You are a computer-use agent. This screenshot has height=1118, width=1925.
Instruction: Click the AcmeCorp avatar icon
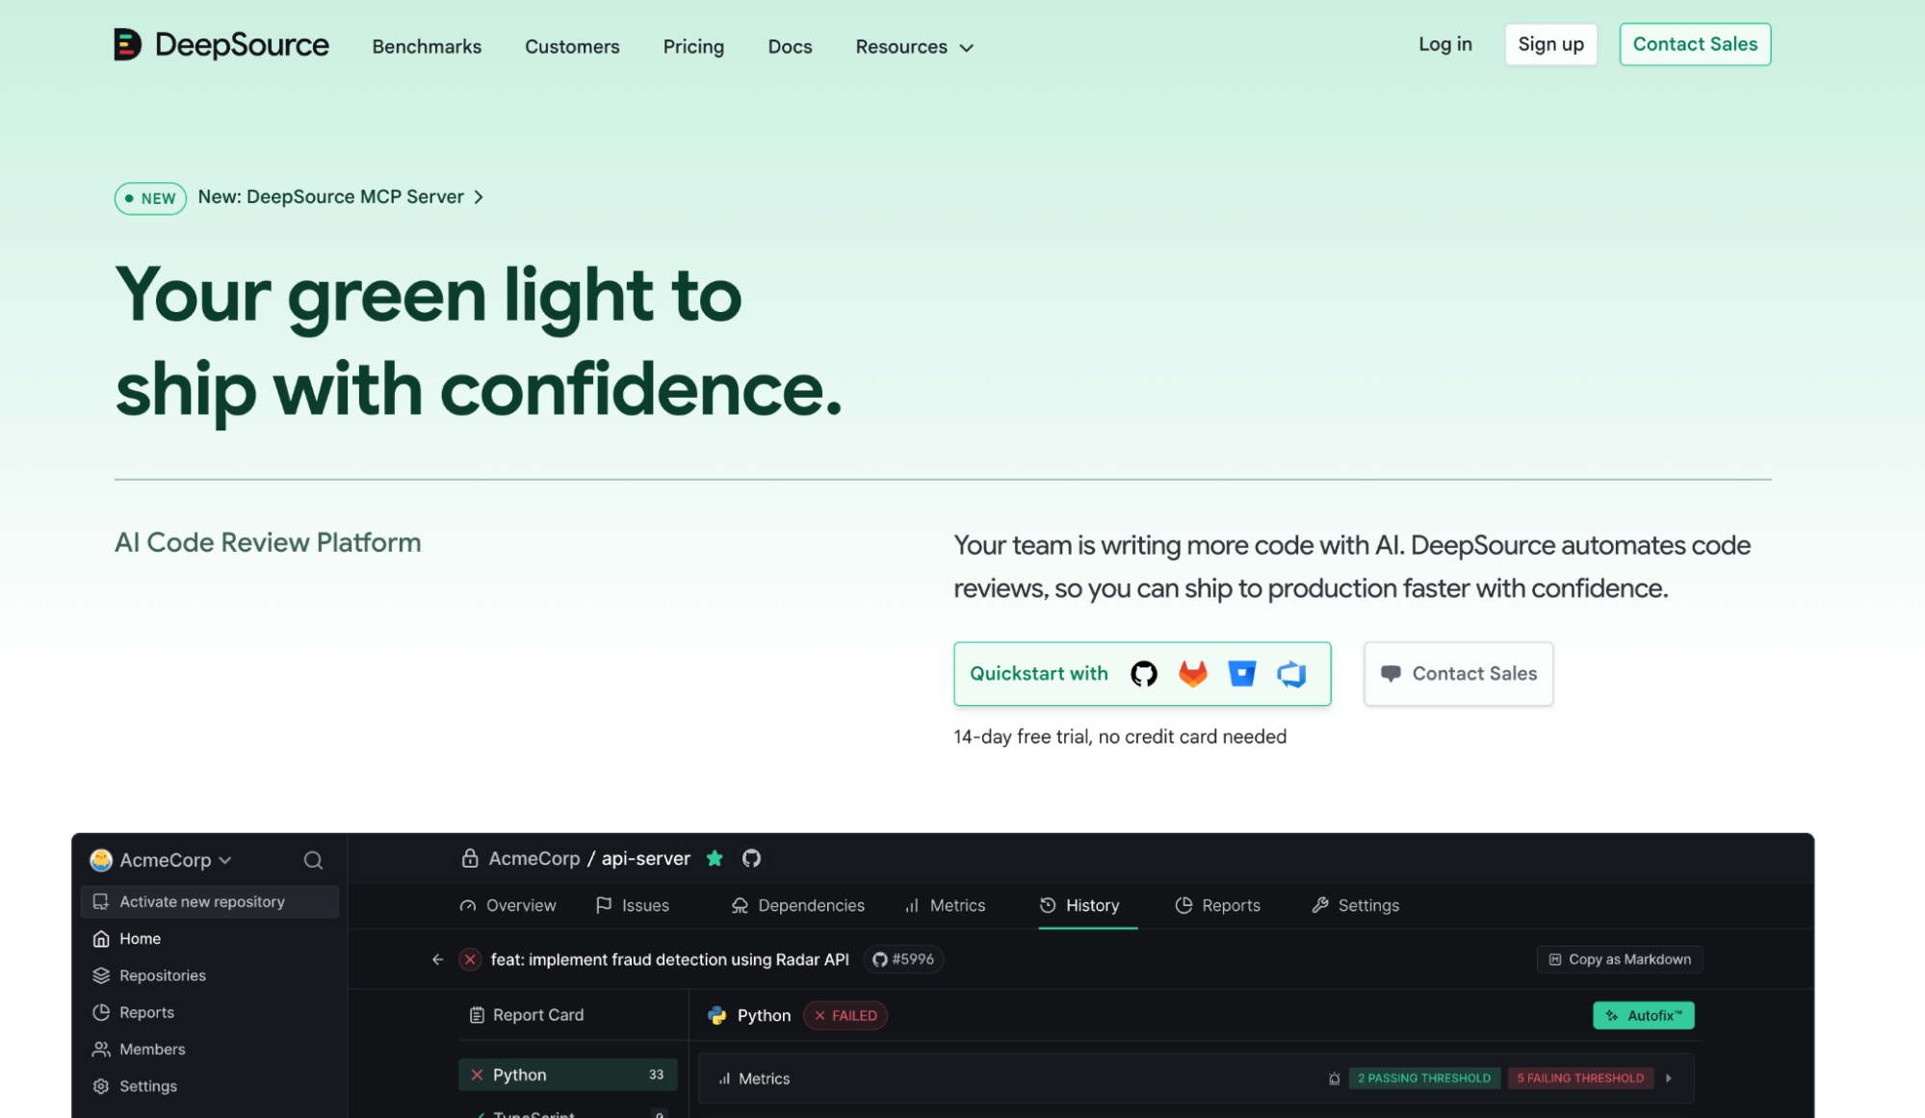tap(101, 860)
